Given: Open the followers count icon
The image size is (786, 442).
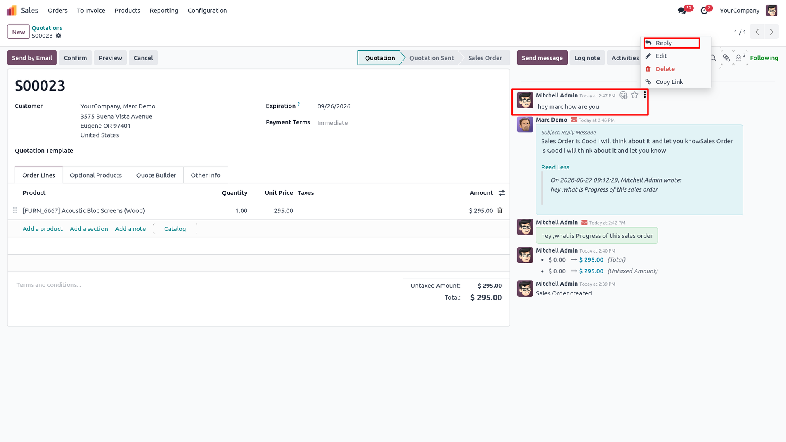Looking at the screenshot, I should pyautogui.click(x=740, y=58).
